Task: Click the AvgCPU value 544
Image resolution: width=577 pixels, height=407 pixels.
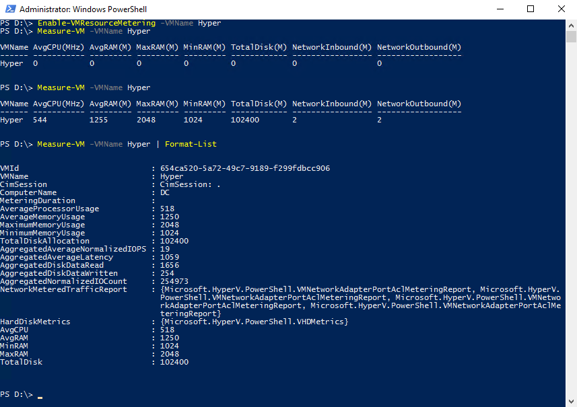Action: click(x=42, y=120)
